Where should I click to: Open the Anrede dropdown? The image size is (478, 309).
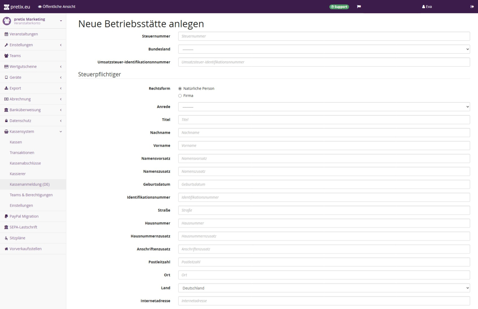[324, 107]
